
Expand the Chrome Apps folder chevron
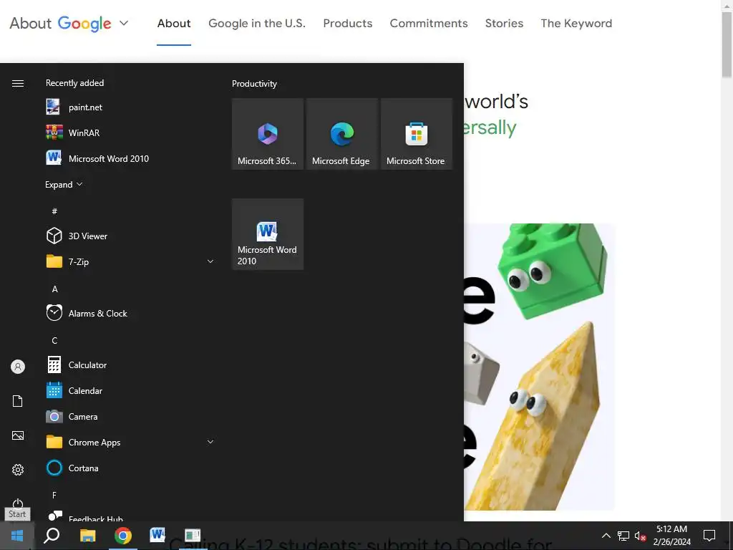[210, 441]
